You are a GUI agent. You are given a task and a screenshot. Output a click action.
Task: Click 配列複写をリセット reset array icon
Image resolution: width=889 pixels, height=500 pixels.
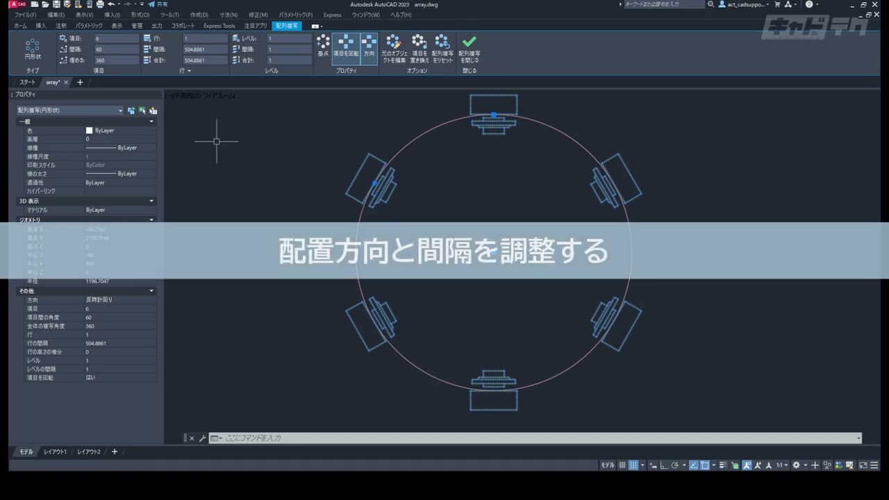[442, 49]
